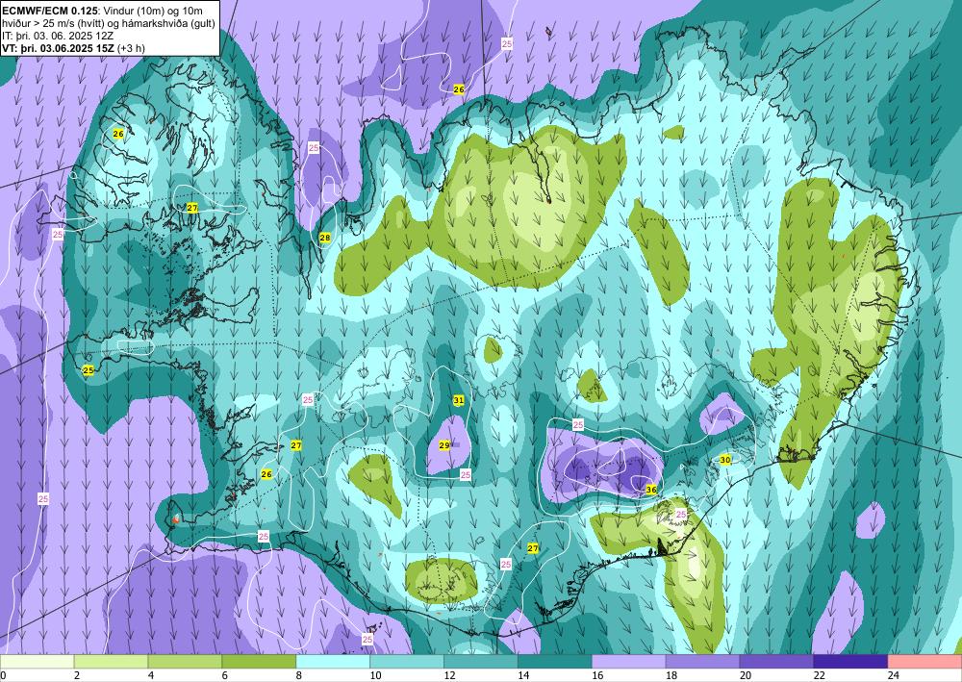
Task: Select the 6–8 m/s olive legend swatch
Action: tap(259, 662)
